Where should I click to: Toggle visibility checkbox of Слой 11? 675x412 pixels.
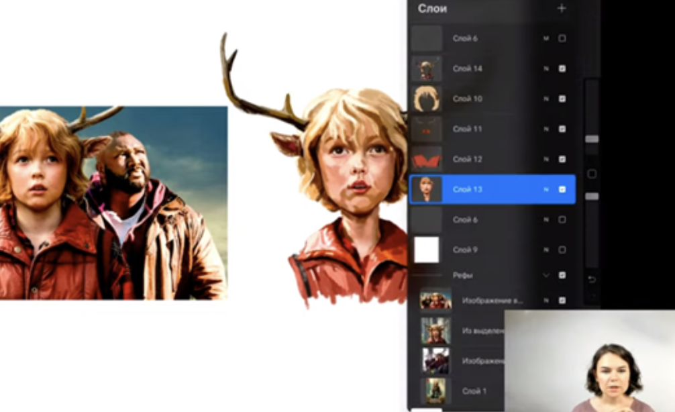click(x=562, y=129)
